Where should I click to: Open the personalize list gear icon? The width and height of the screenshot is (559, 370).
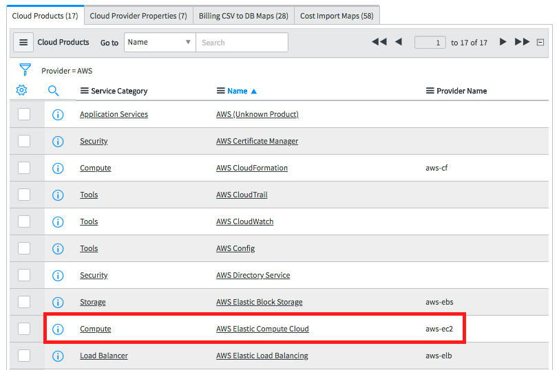click(x=22, y=90)
